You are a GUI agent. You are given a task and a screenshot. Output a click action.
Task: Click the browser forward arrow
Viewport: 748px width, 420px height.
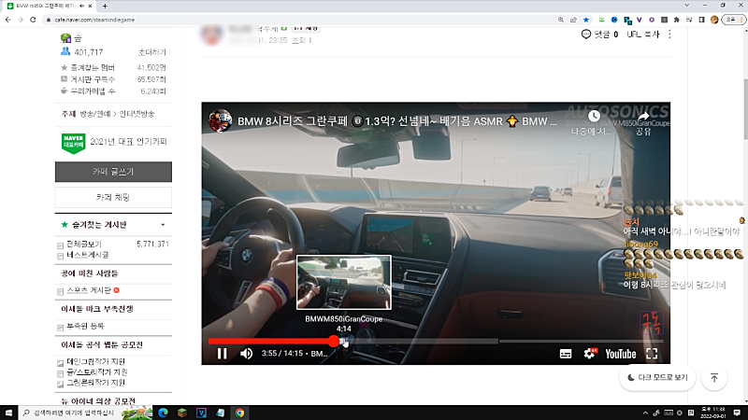[x=20, y=20]
